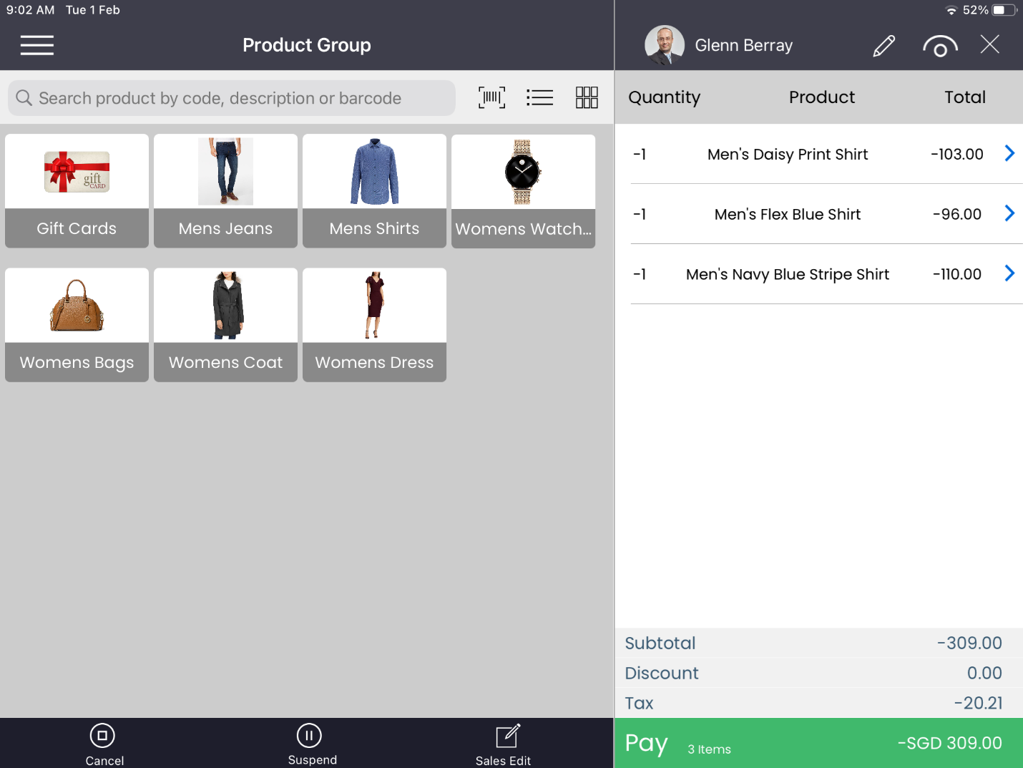
Task: Select the Mens Shirts product group
Action: pos(374,190)
